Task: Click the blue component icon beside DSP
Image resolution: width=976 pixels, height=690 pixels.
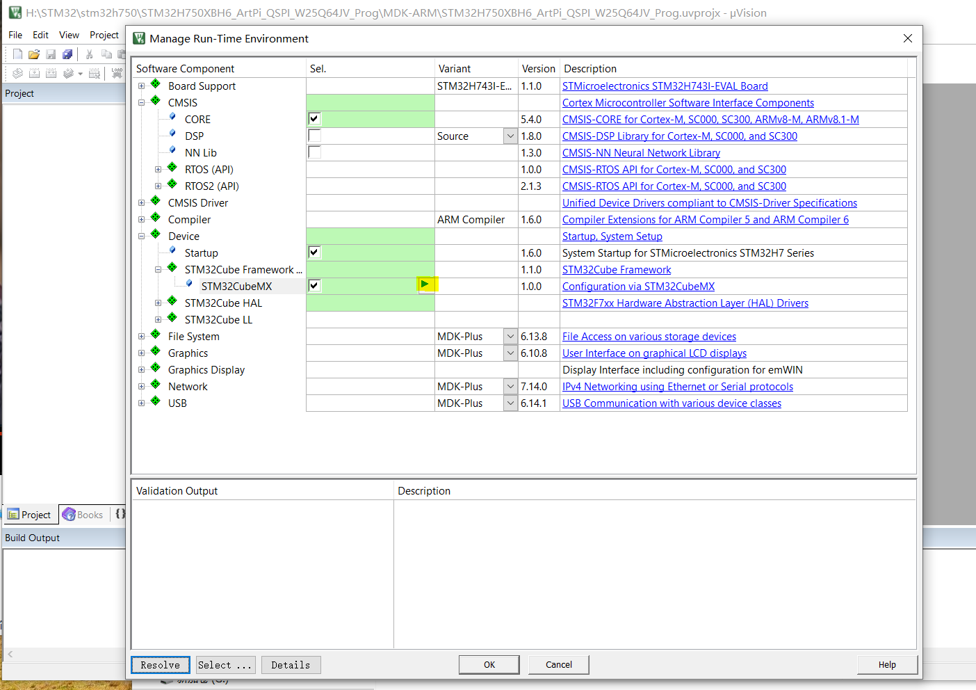Action: tap(172, 134)
